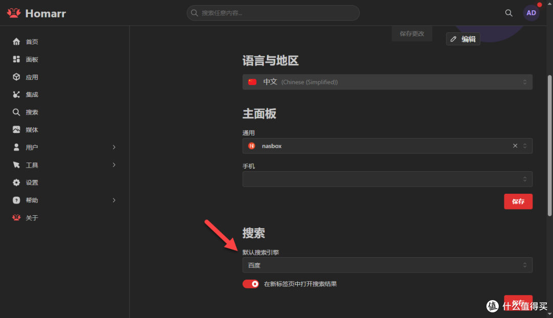This screenshot has height=318, width=553.
Task: Click the China flag icon
Action: [x=252, y=82]
